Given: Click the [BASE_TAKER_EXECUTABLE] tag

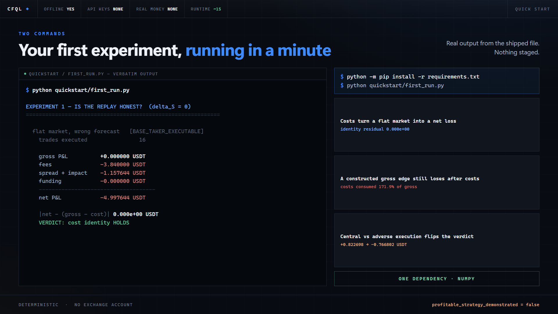Looking at the screenshot, I should pyautogui.click(x=167, y=131).
